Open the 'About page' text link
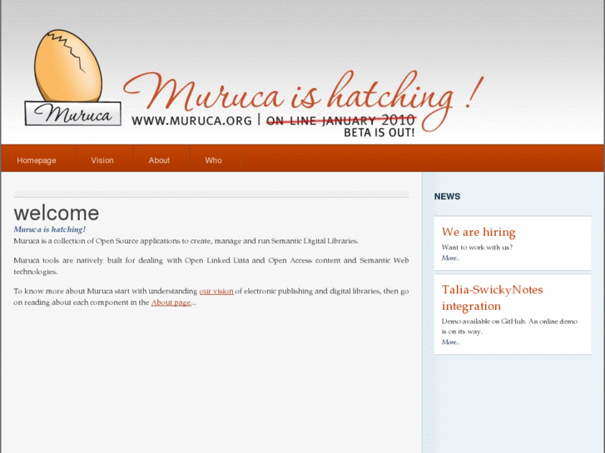The height and width of the screenshot is (453, 605). click(171, 303)
